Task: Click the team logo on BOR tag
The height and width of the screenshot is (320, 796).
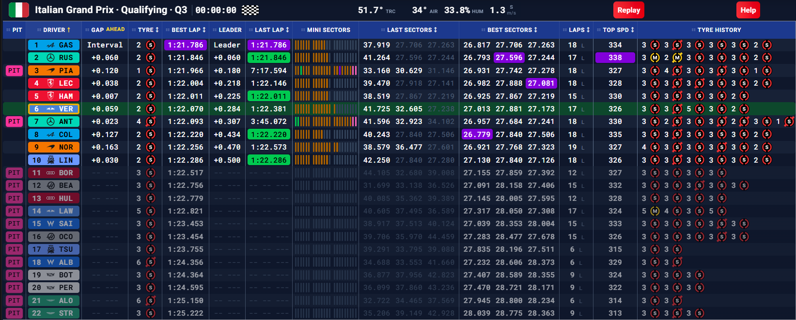Action: tap(50, 173)
